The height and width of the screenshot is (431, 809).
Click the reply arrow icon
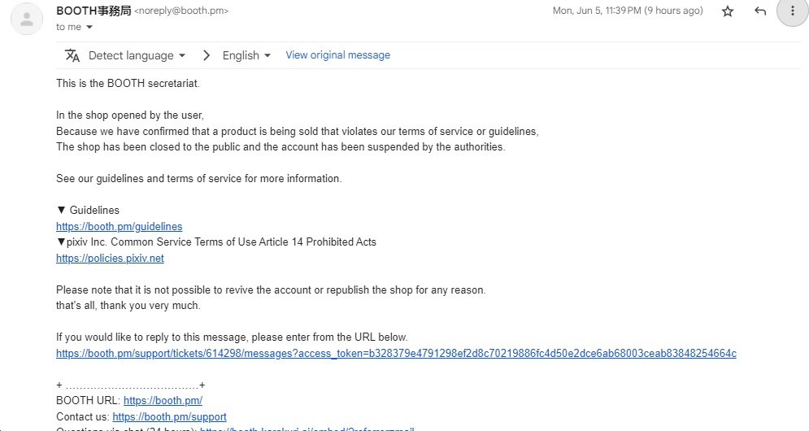760,11
